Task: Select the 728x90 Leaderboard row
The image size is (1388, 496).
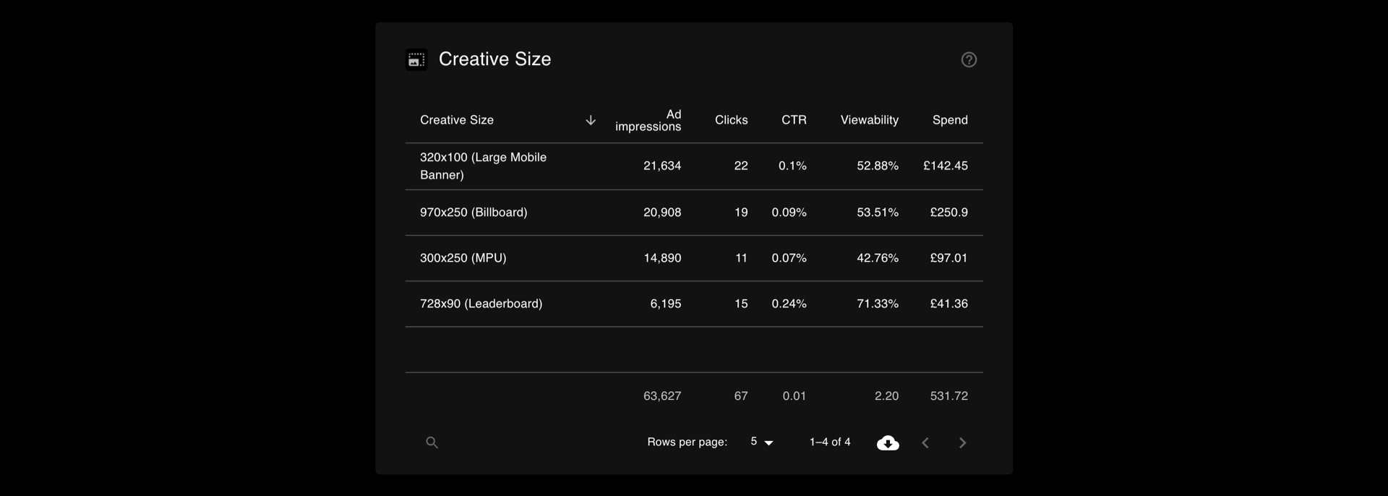Action: [694, 304]
